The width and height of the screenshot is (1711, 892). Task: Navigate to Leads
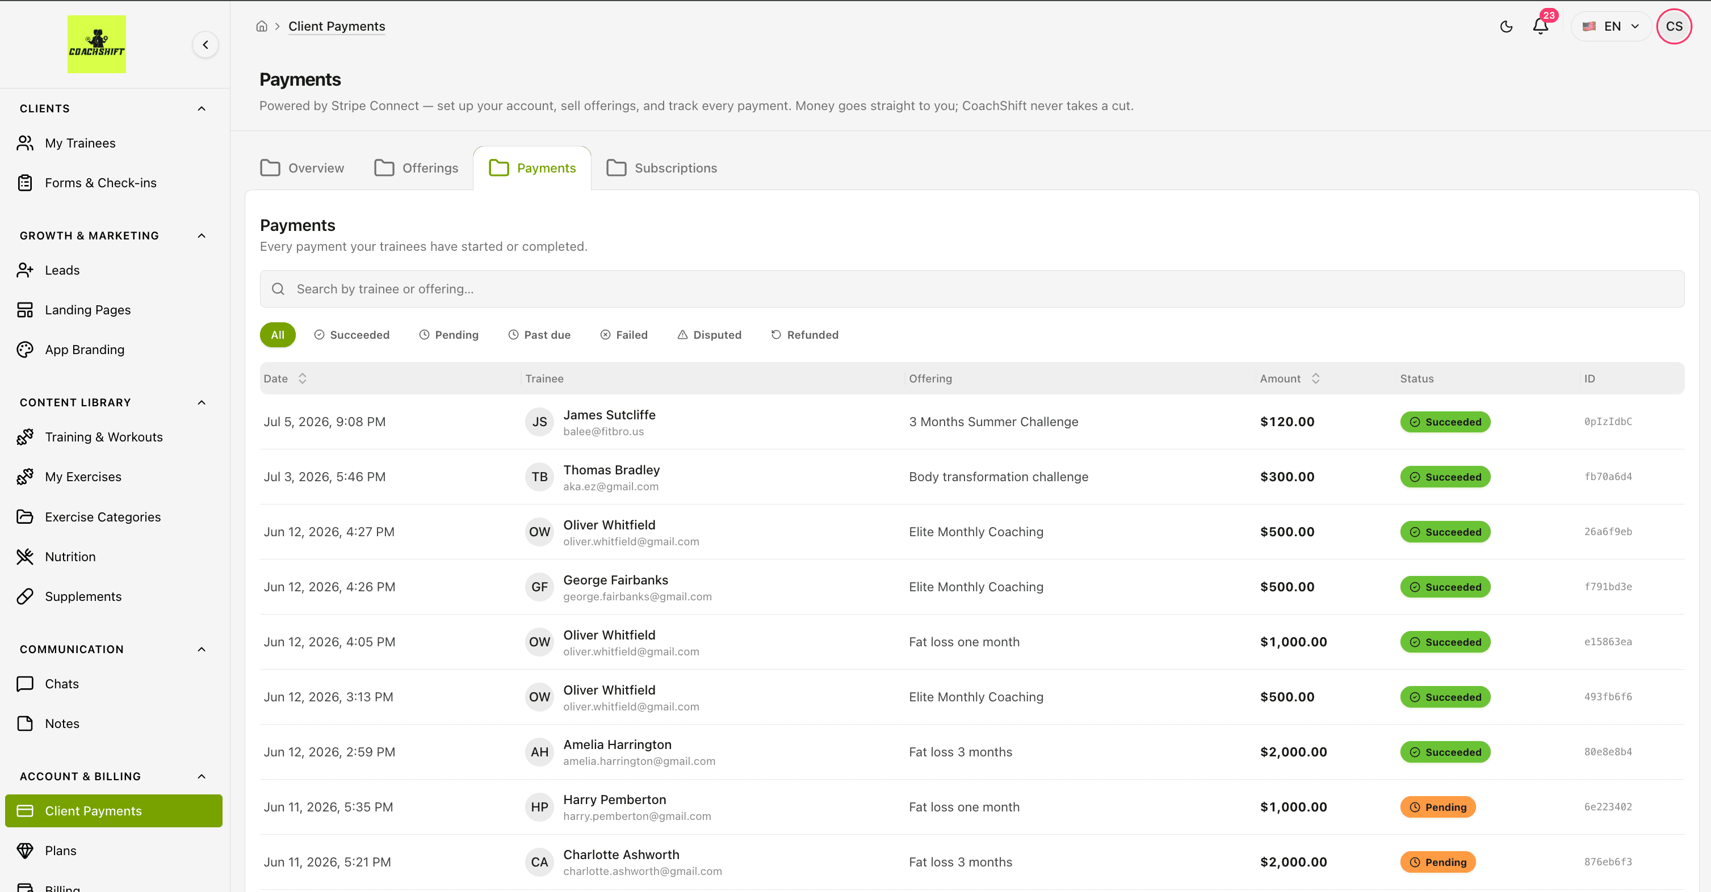(114, 270)
